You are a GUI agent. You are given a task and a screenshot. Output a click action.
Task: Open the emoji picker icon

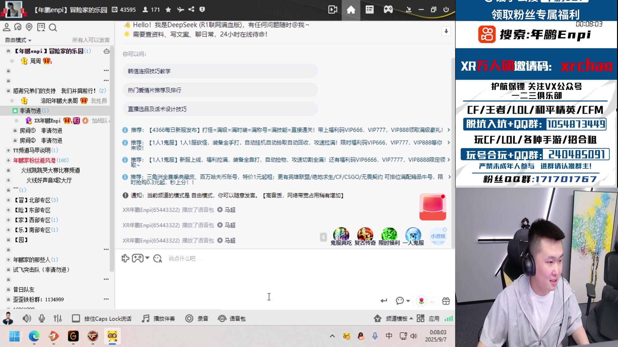(x=157, y=258)
